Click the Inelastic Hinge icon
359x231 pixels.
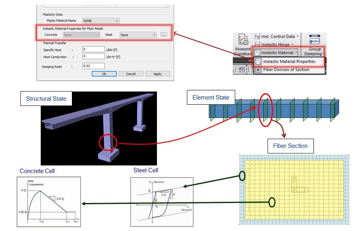[x=257, y=44]
